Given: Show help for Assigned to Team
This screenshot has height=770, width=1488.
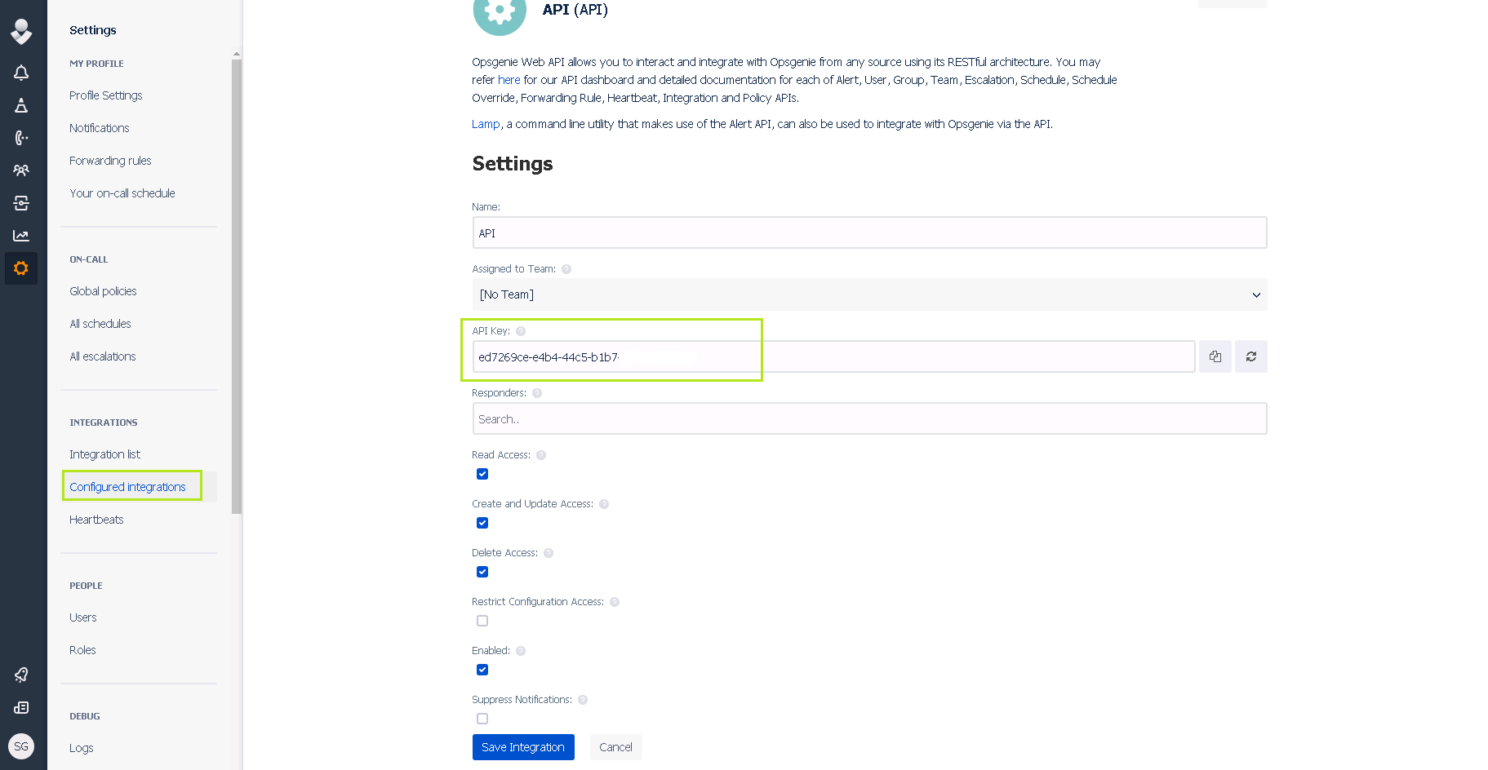Looking at the screenshot, I should coord(566,269).
